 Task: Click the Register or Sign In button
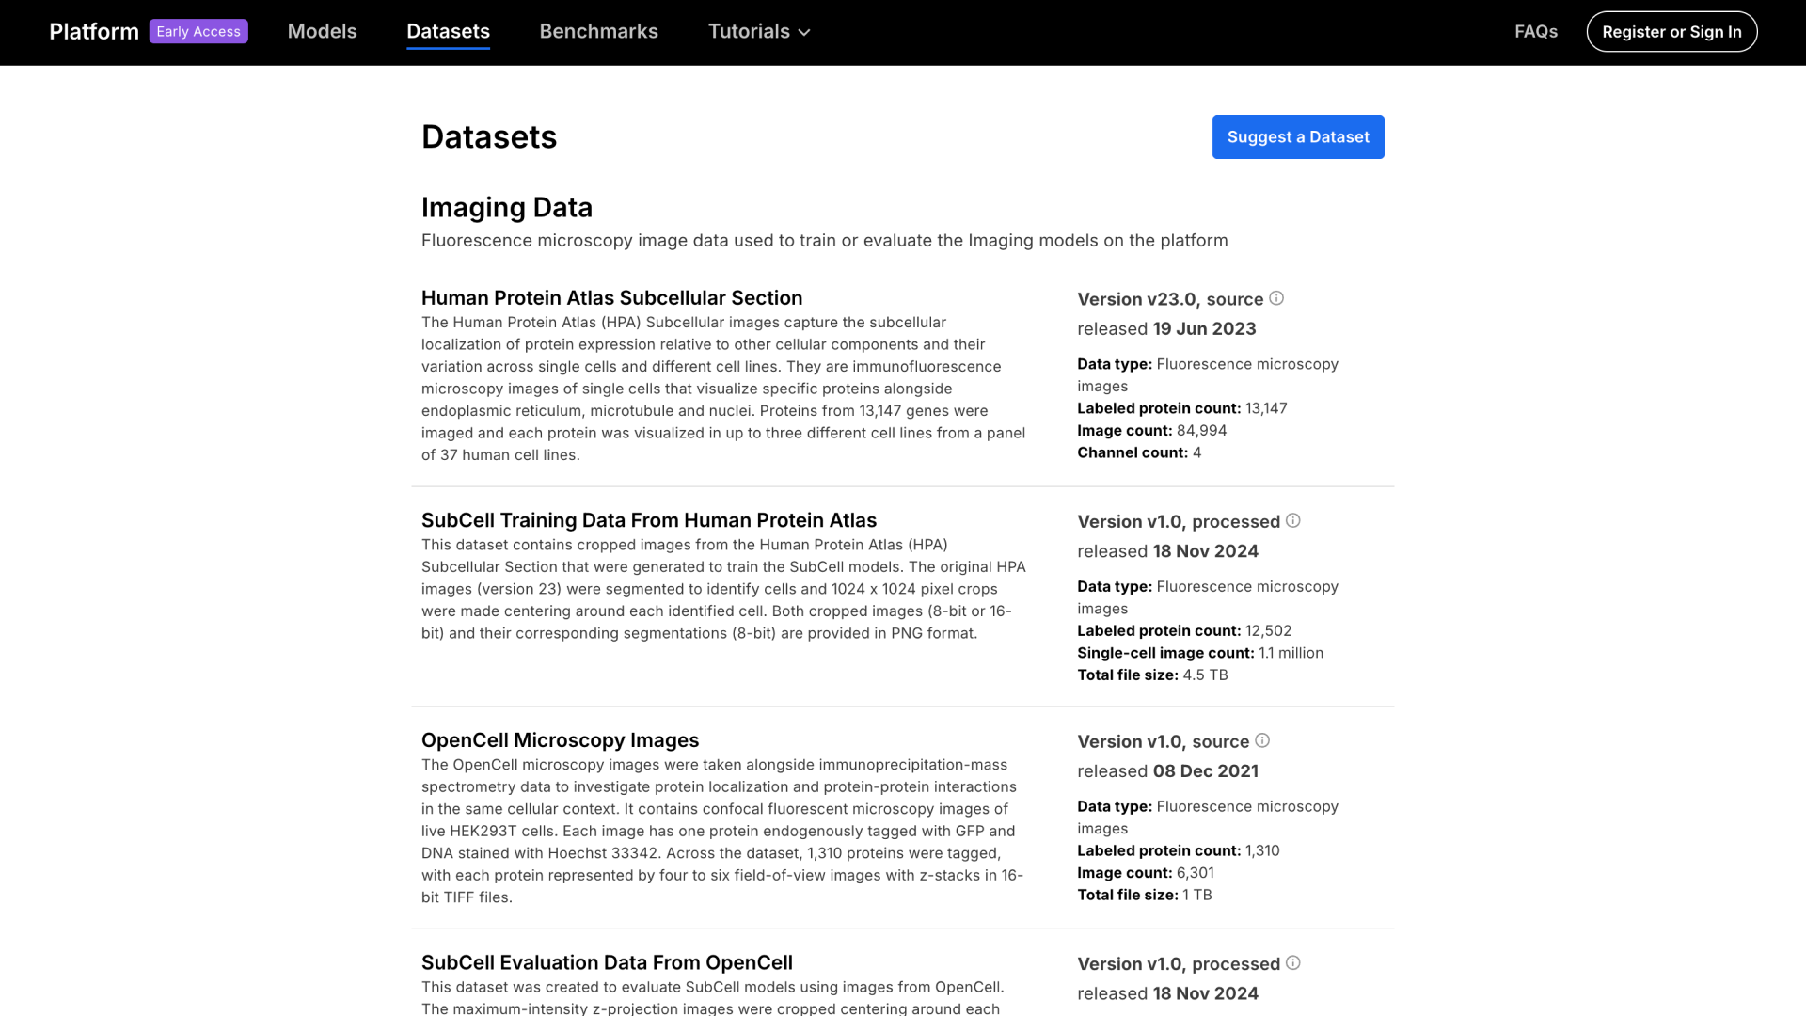[1671, 31]
